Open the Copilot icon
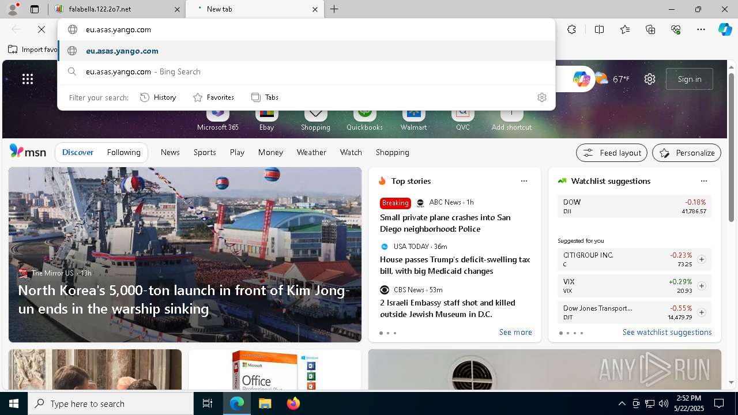Image resolution: width=738 pixels, height=415 pixels. [x=725, y=29]
